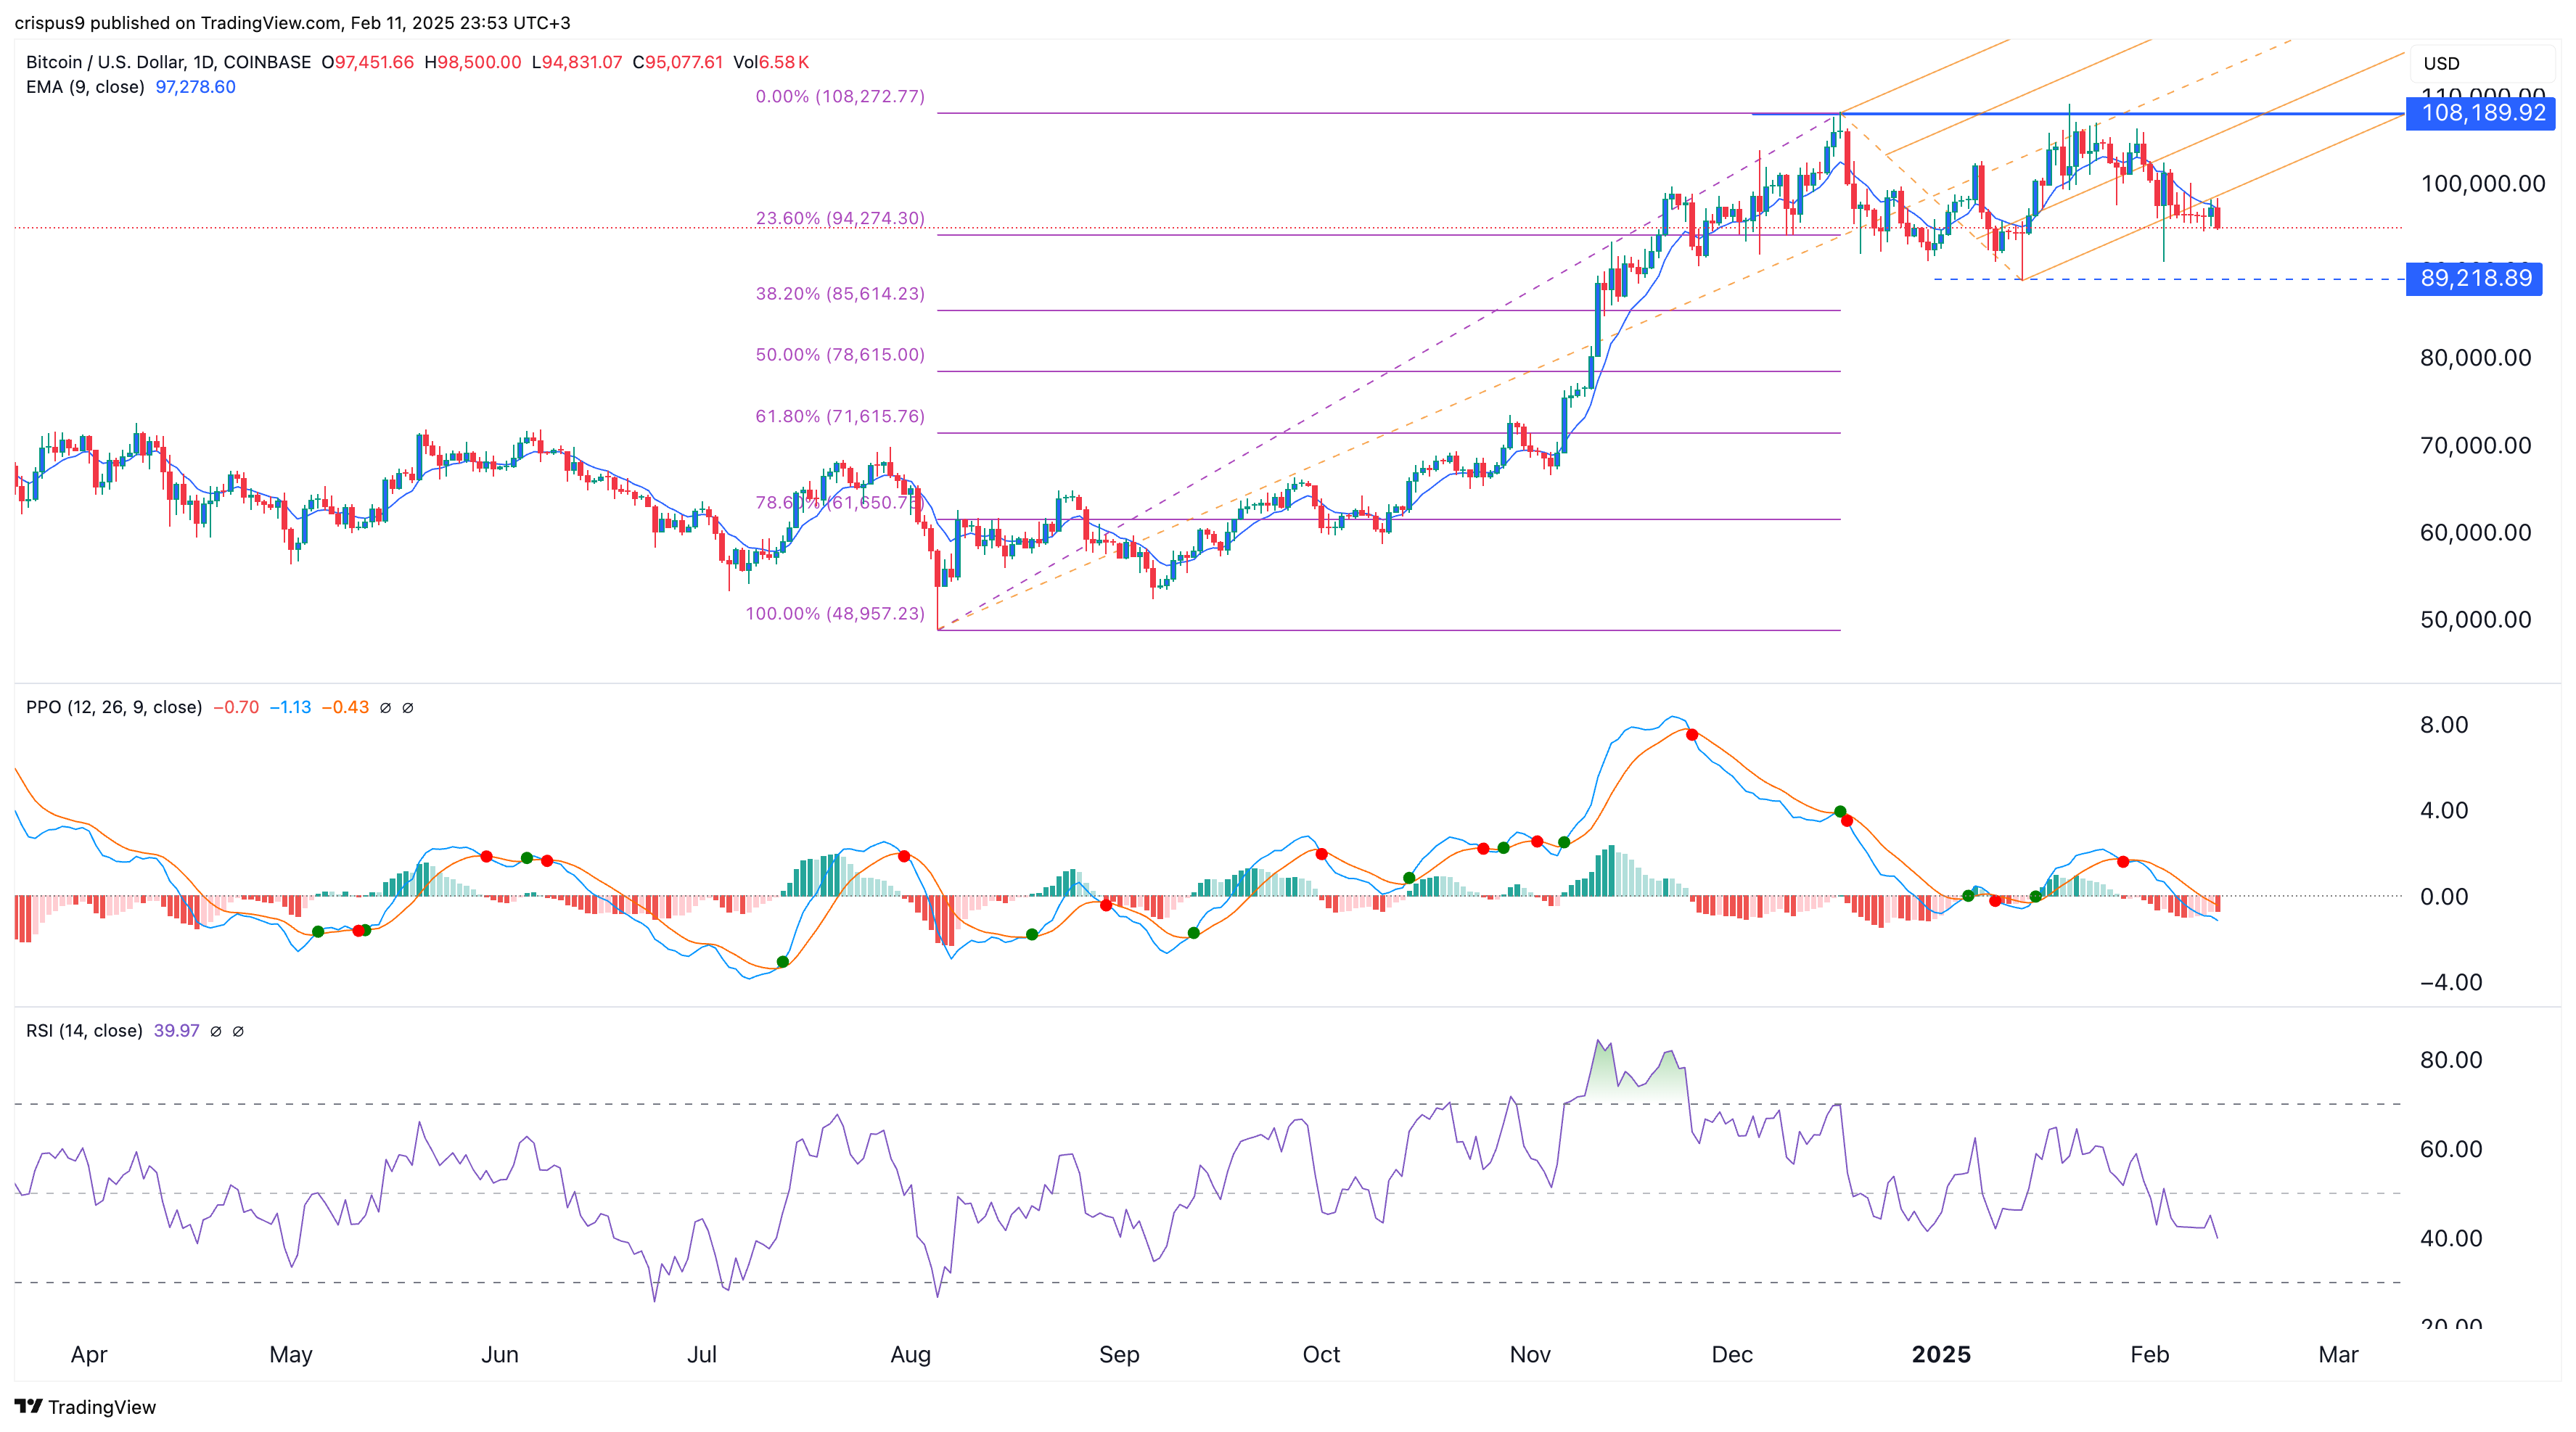
Task: Click the Sep label on time axis
Action: click(1119, 1355)
